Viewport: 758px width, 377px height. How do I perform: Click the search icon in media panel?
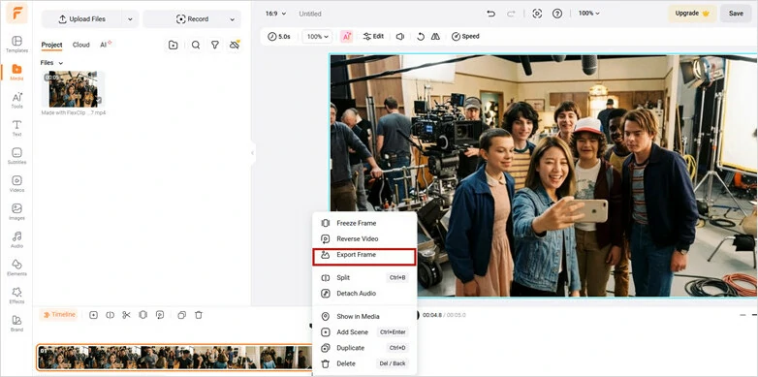195,45
